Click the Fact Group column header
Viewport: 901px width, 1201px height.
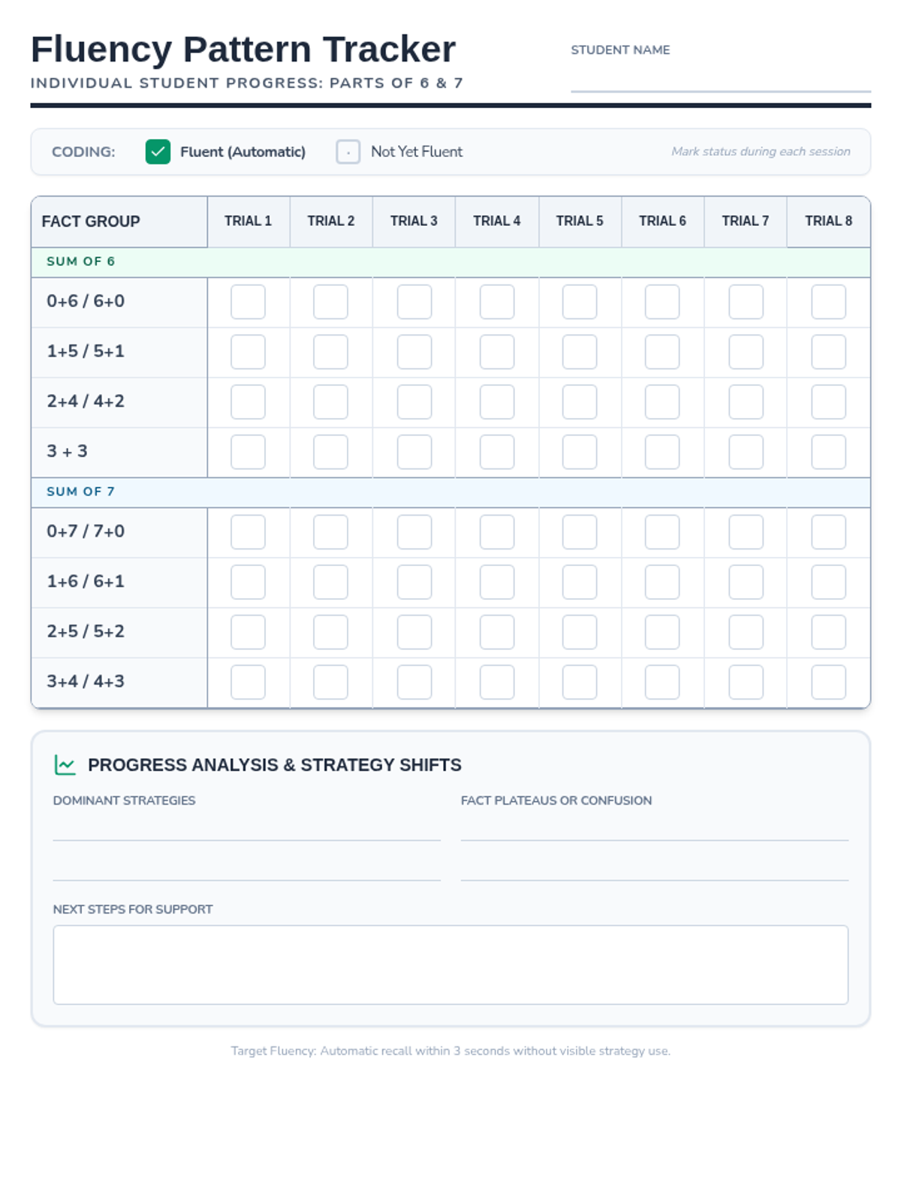click(x=91, y=221)
